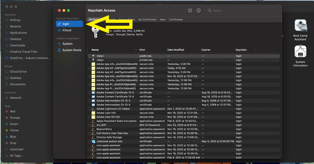Viewport: 314px width, 164px height.
Task: Select Adobe App Info row from Nov 19, 2020
Action: point(184,76)
